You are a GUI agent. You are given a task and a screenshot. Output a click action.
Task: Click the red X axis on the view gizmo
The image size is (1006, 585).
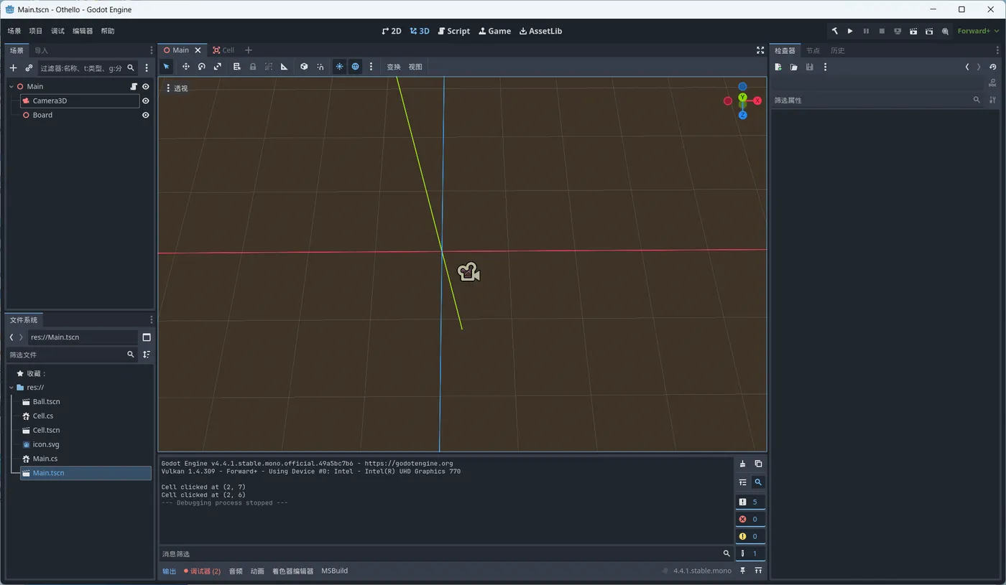757,100
